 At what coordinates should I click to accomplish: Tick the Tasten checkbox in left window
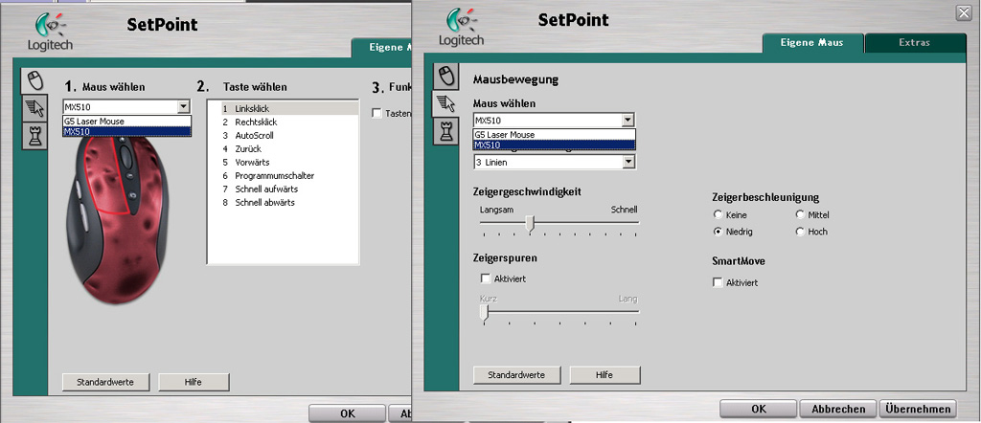pos(376,113)
